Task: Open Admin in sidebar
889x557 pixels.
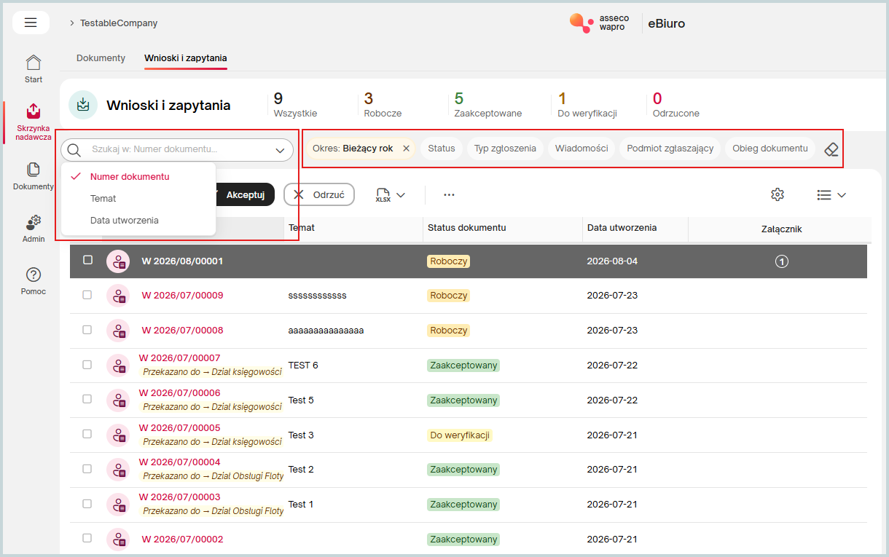Action: pos(34,229)
